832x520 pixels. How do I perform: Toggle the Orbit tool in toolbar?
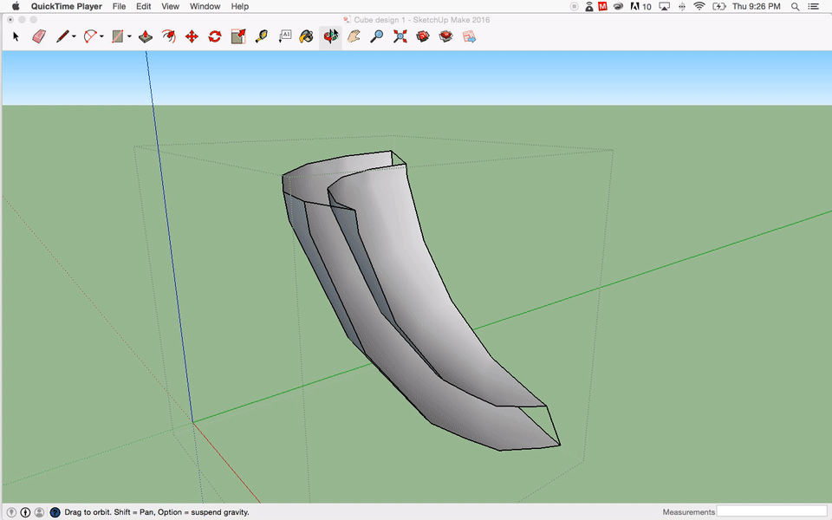(330, 36)
